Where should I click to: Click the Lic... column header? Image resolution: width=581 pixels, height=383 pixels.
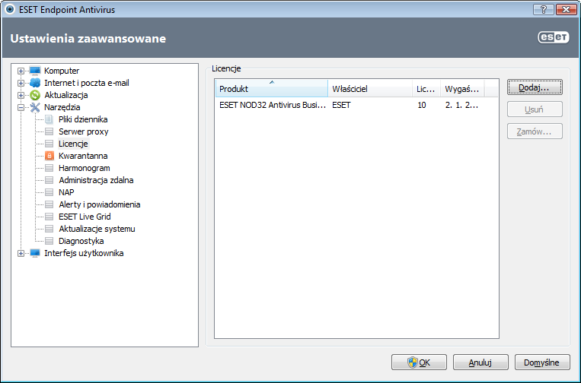426,88
